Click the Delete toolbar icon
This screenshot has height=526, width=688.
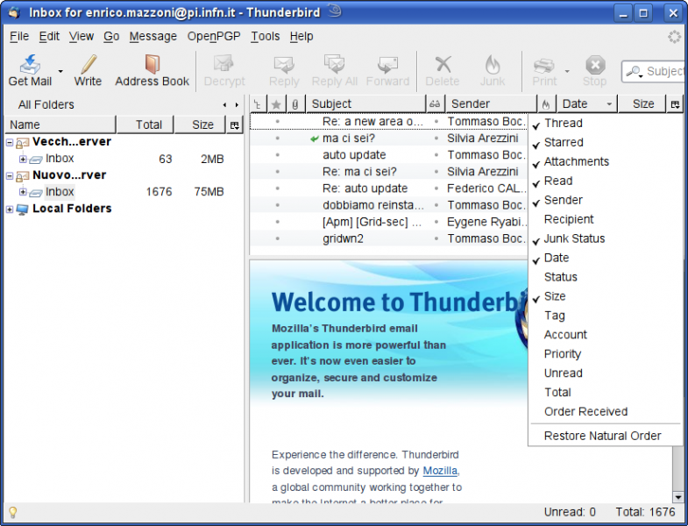coord(443,65)
